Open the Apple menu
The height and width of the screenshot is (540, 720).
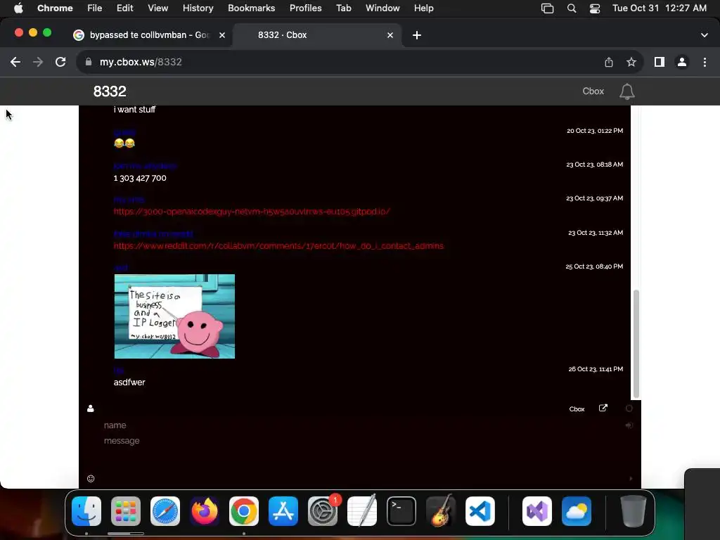pos(18,8)
